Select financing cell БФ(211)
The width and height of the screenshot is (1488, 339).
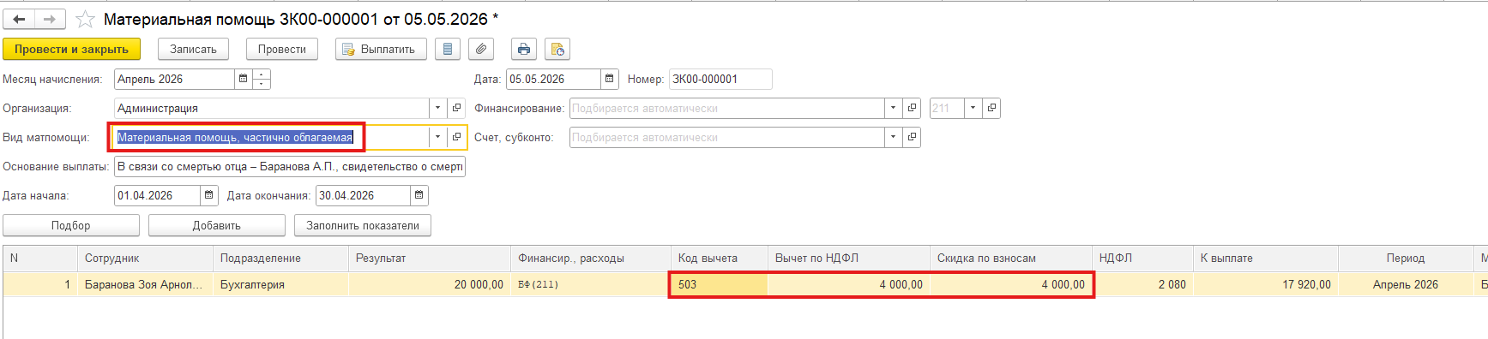[x=591, y=284]
